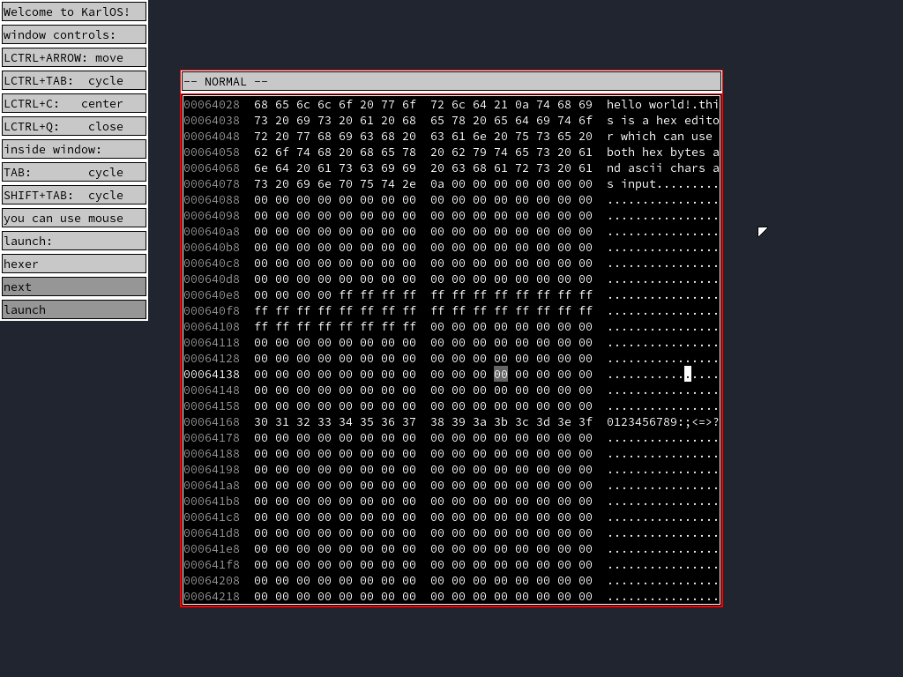The height and width of the screenshot is (677, 903).
Task: Click the highlighted 00 byte at row 00064138
Action: (501, 374)
